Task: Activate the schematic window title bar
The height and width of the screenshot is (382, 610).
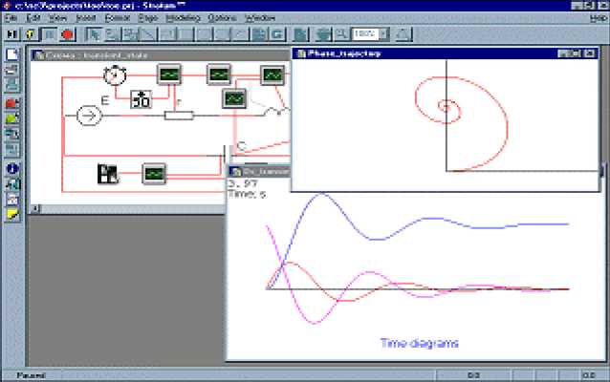Action: coord(162,55)
